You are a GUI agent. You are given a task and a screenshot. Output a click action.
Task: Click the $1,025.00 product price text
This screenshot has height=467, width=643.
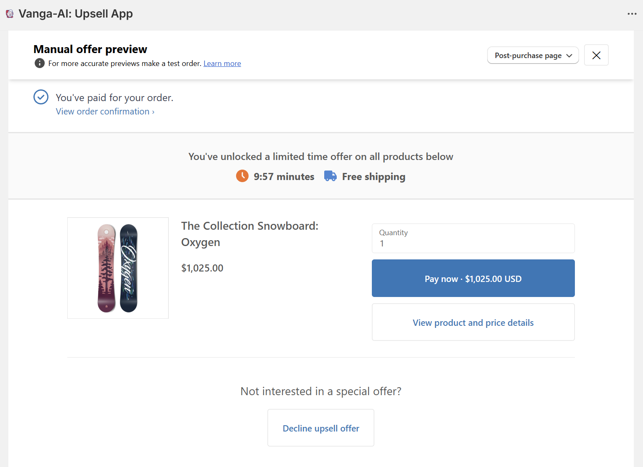[202, 268]
